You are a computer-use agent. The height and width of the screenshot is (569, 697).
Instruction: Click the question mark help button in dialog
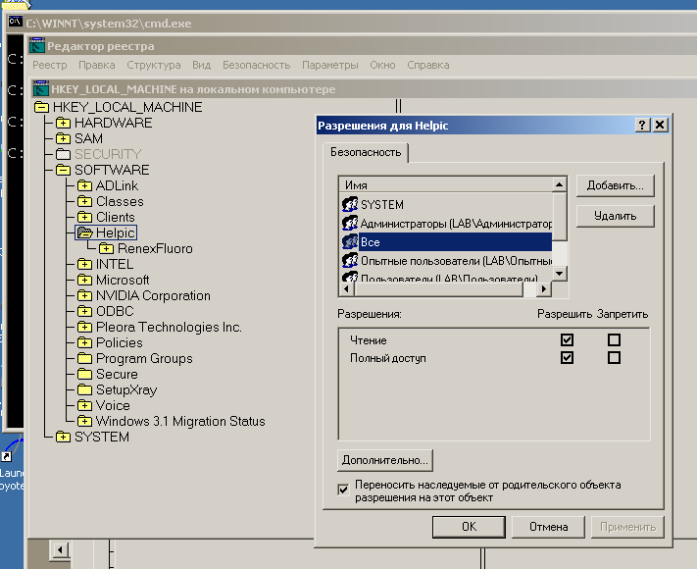click(642, 126)
